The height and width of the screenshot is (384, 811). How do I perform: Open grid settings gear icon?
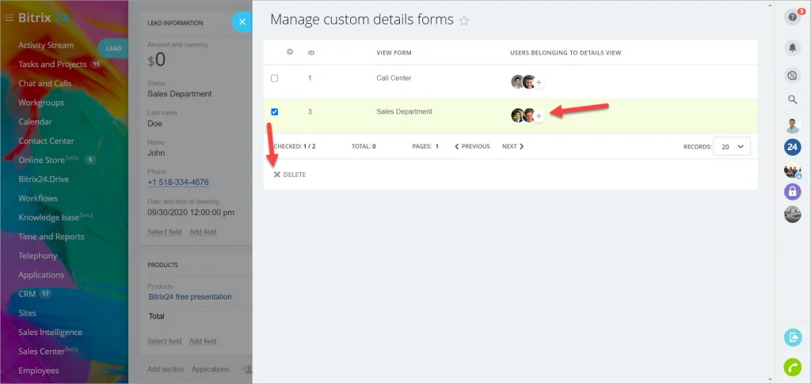point(290,52)
